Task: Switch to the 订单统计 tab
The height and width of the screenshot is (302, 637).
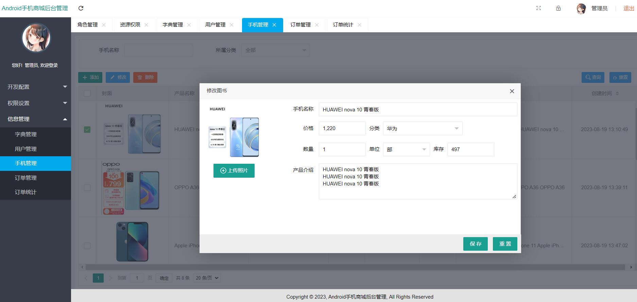Action: [343, 25]
